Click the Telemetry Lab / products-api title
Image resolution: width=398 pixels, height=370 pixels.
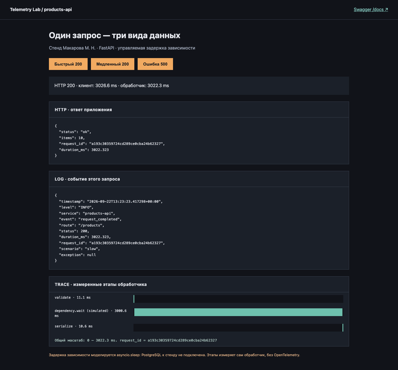point(41,9)
